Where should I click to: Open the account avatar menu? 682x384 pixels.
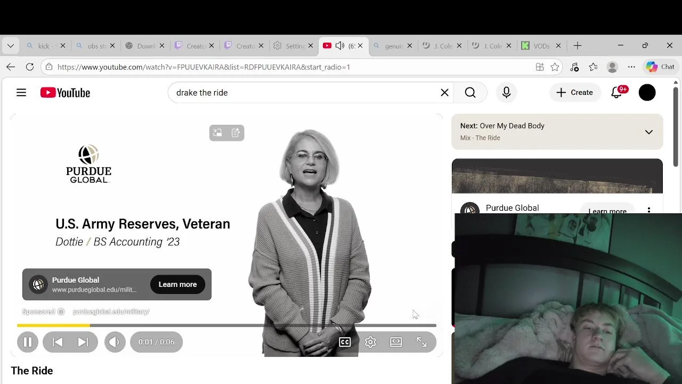[x=647, y=93]
